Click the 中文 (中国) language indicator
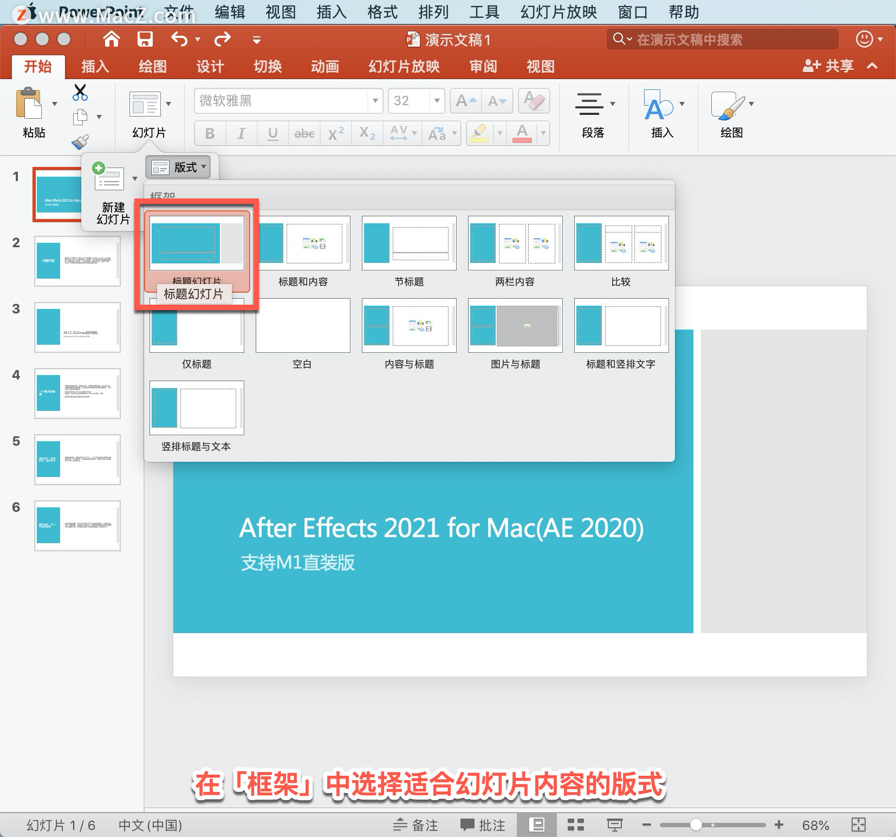 tap(150, 825)
